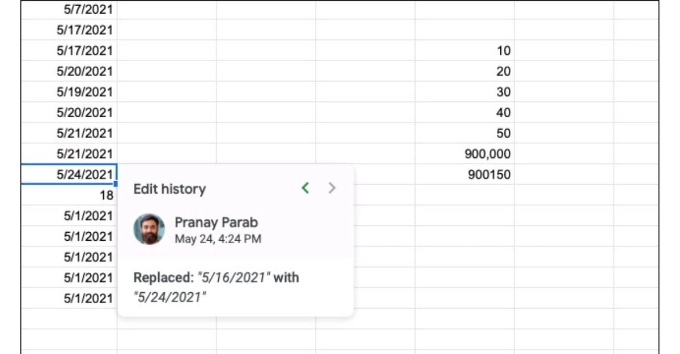Select the cell containing 5/19/2021
The height and width of the screenshot is (354, 680).
69,92
